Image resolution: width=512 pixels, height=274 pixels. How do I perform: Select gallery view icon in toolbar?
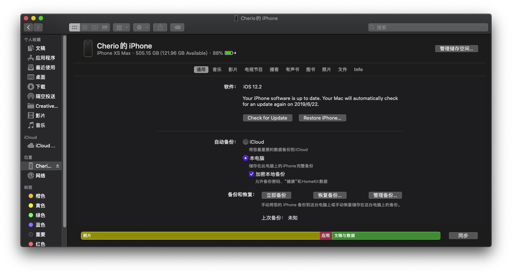105,27
